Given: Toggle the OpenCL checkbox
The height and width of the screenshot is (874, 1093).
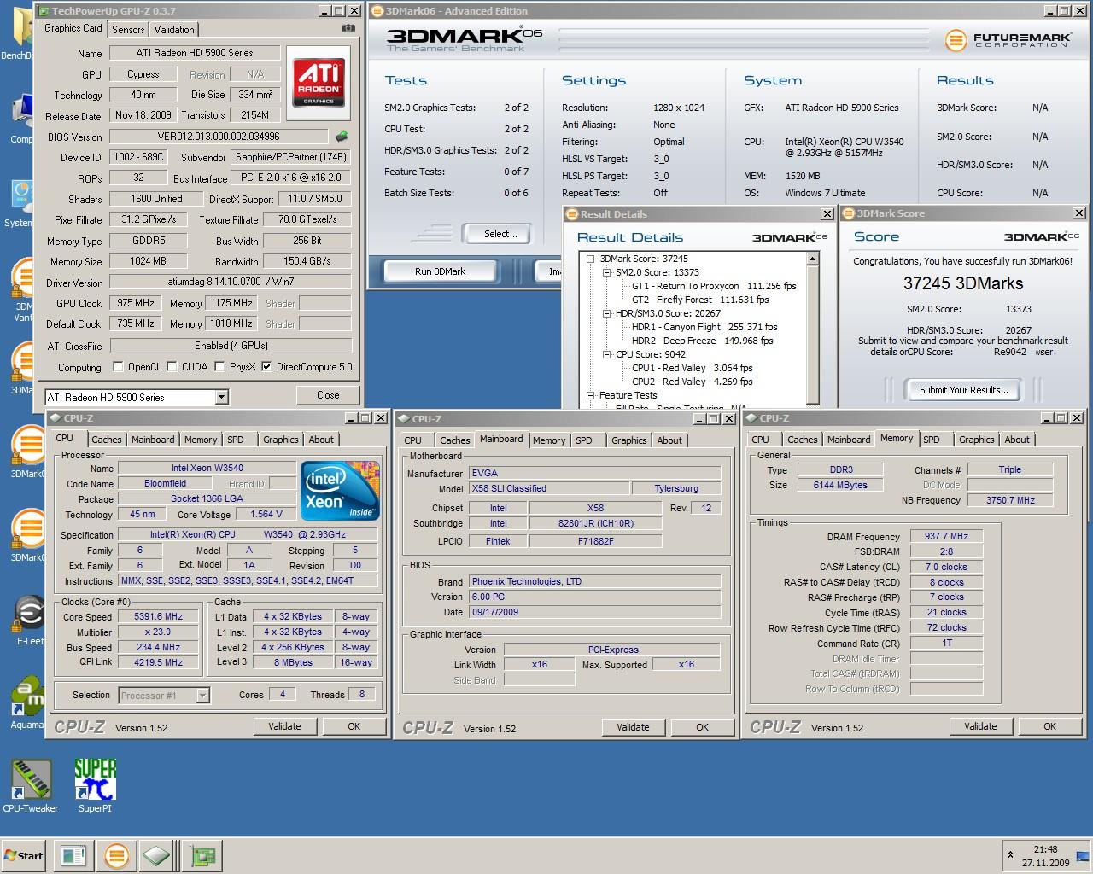Looking at the screenshot, I should 118,367.
